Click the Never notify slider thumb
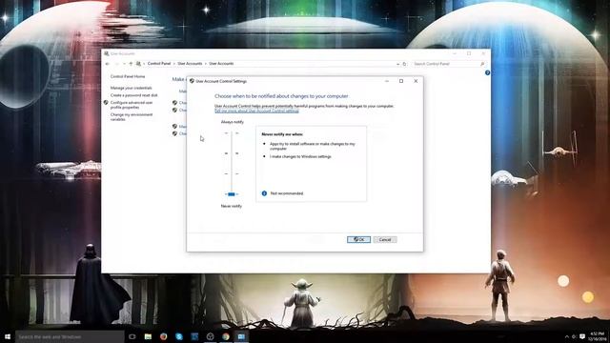 pyautogui.click(x=232, y=194)
